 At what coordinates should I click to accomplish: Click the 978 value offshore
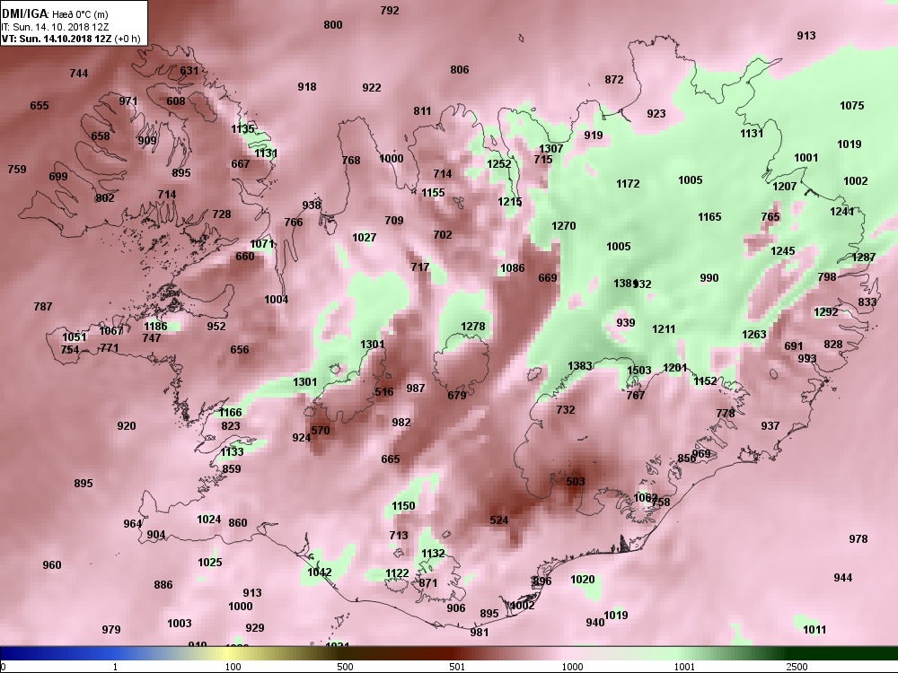pyautogui.click(x=858, y=539)
